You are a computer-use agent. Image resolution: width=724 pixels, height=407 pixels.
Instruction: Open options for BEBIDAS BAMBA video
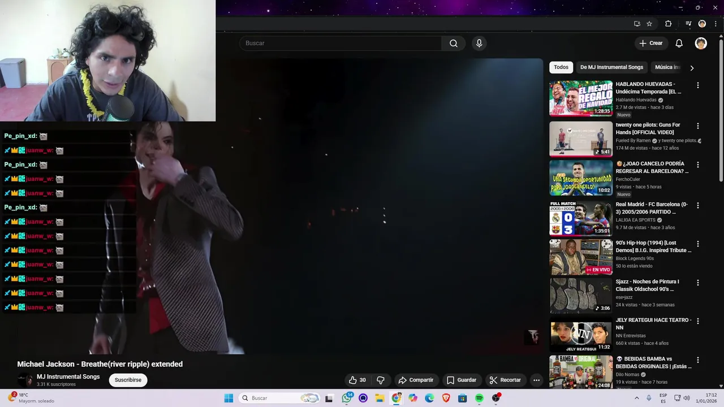[697, 360]
